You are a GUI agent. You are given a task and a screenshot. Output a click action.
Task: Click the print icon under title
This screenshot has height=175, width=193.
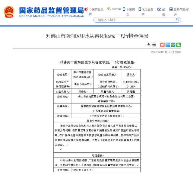(154, 44)
